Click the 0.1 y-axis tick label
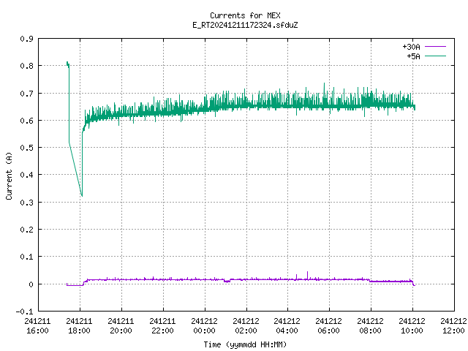The width and height of the screenshot is (468, 351). point(26,257)
